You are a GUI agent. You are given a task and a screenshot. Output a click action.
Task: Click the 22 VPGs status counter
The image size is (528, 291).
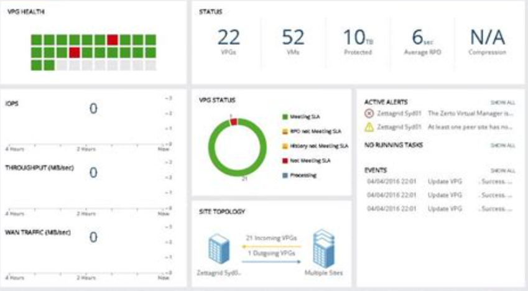pyautogui.click(x=229, y=42)
